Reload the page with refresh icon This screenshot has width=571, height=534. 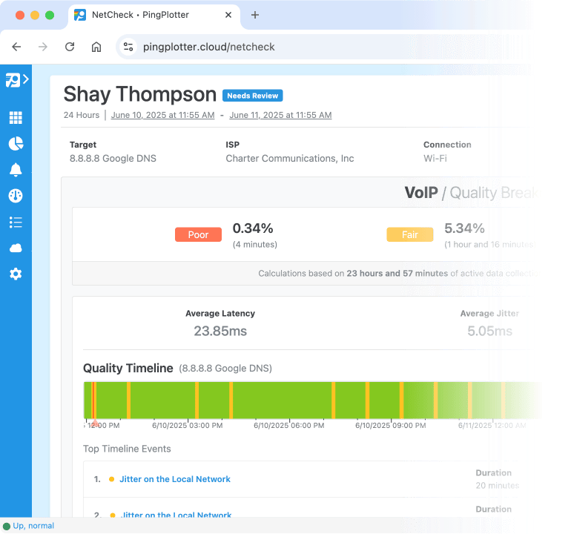tap(70, 47)
